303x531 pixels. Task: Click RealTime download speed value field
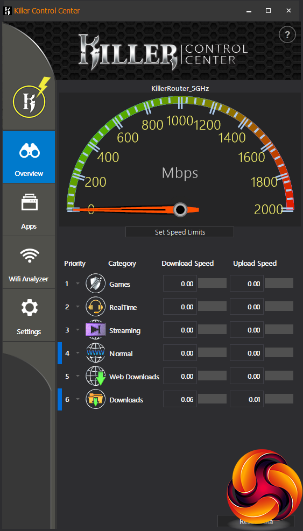tap(180, 307)
